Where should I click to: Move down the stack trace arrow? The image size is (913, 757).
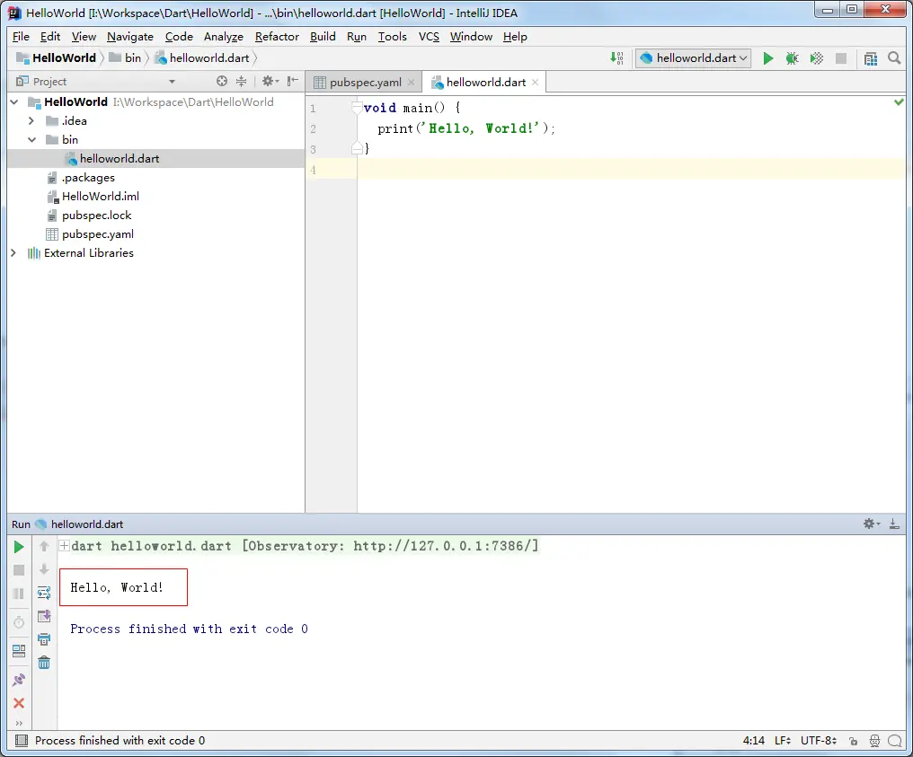pyautogui.click(x=44, y=569)
